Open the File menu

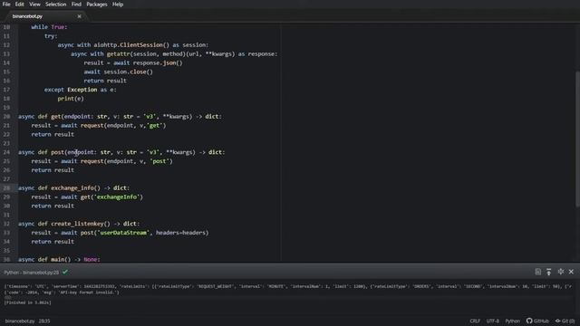coord(6,5)
